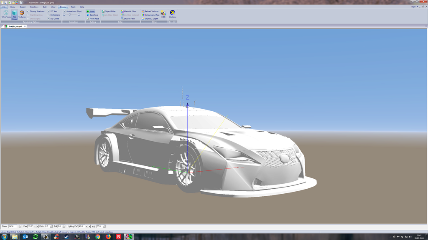Screen dimensions: 428x240
Task: Click the Pitch input field
Action: [47, 226]
